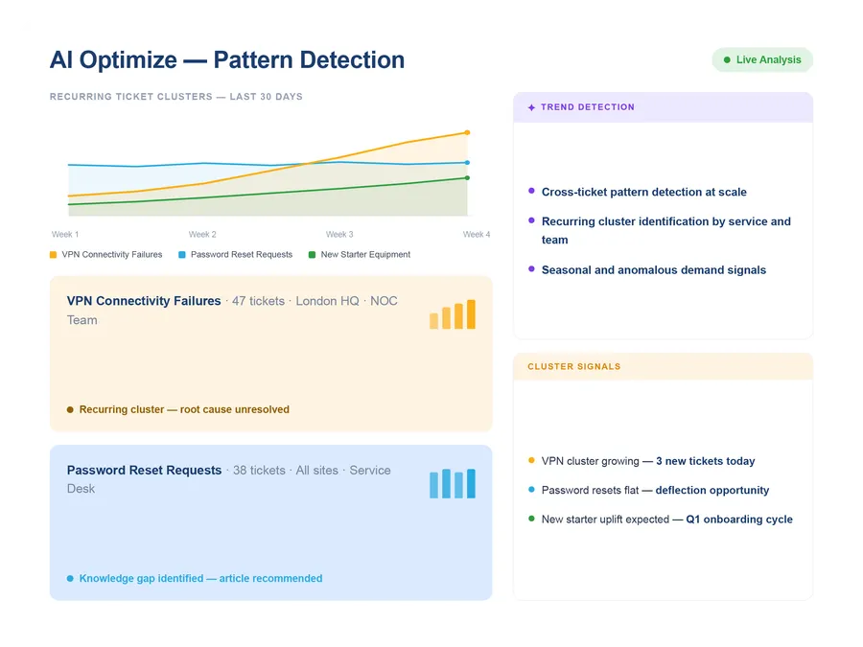Click the Cluster Signals panel header
This screenshot has width=863, height=647.
[x=663, y=366]
